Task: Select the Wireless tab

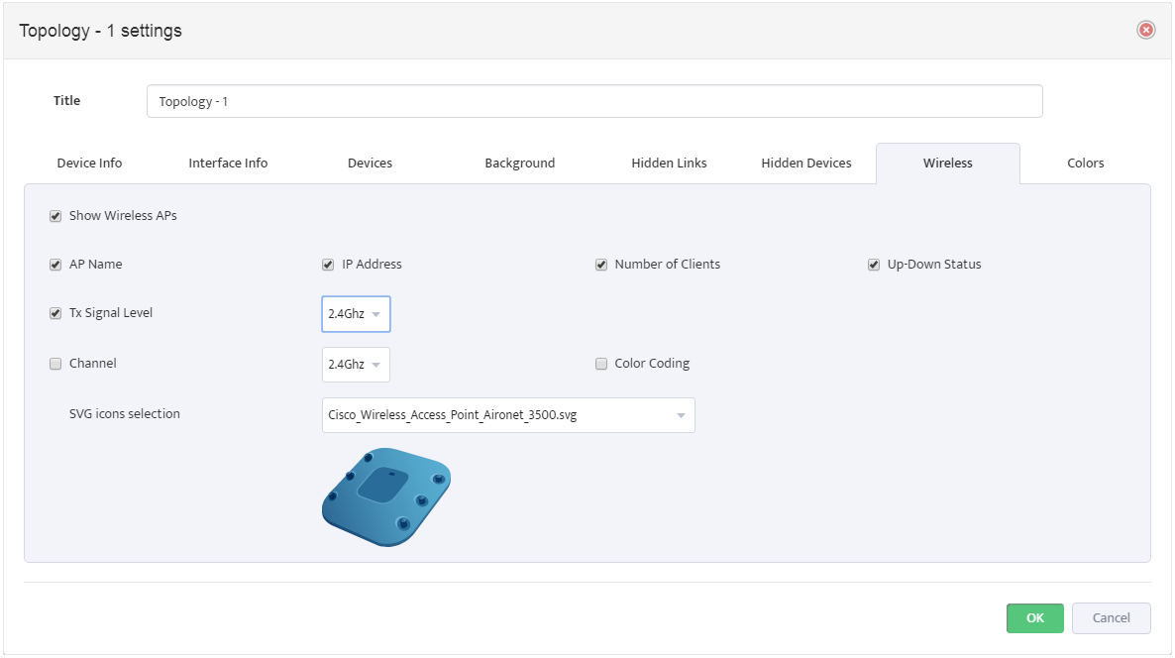Action: (x=948, y=163)
